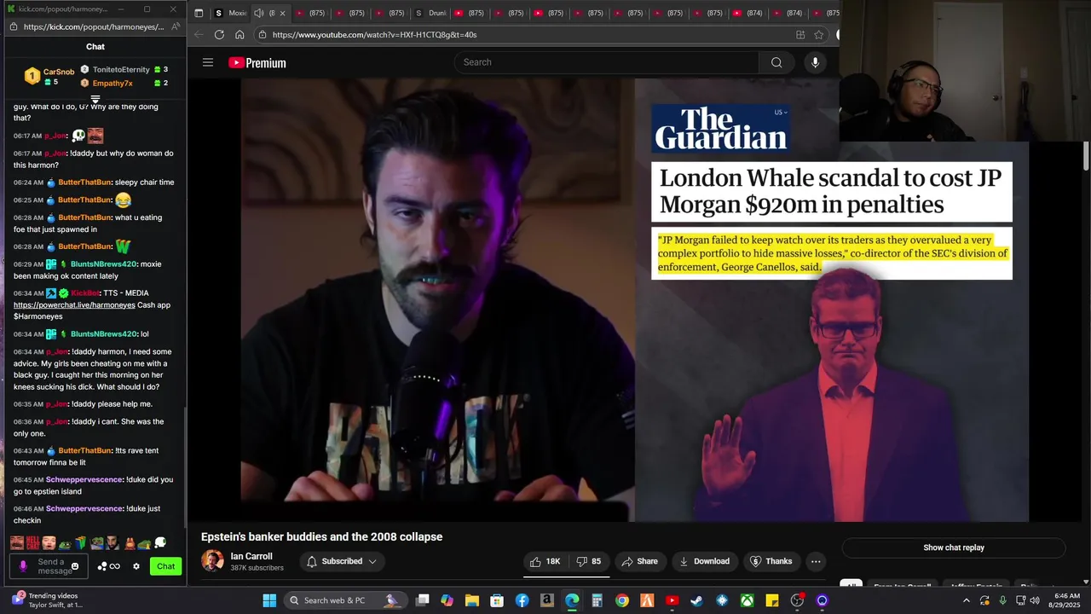This screenshot has height=614, width=1091.
Task: Go to YouTube Premium home logo
Action: tap(257, 63)
